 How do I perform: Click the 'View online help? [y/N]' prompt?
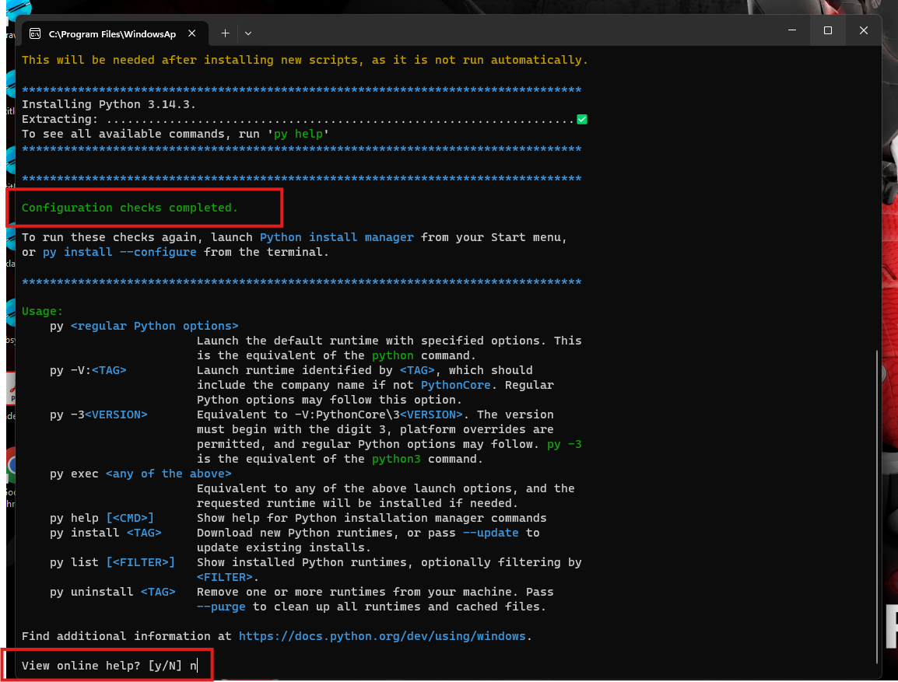(x=102, y=666)
